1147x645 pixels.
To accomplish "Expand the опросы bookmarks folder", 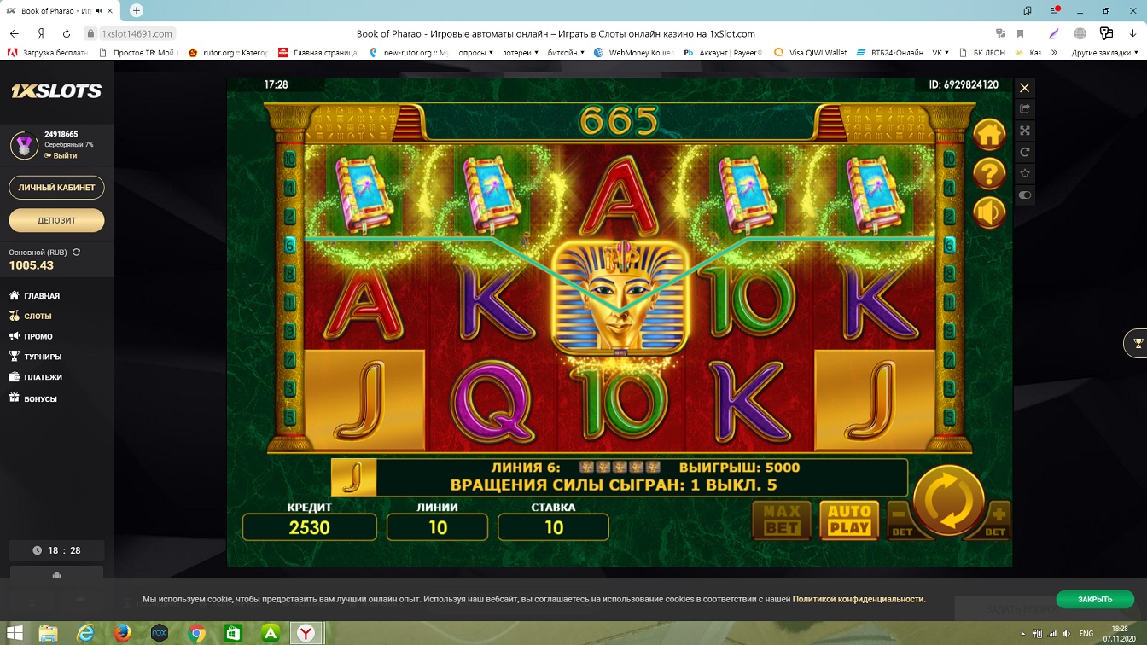I will [475, 53].
